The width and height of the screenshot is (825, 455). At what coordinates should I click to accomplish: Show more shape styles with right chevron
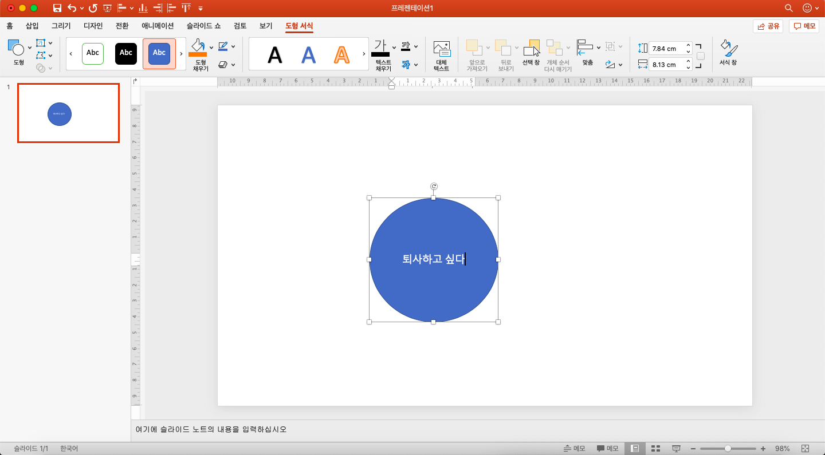[x=181, y=53]
